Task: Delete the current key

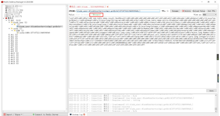Action: tap(186, 11)
